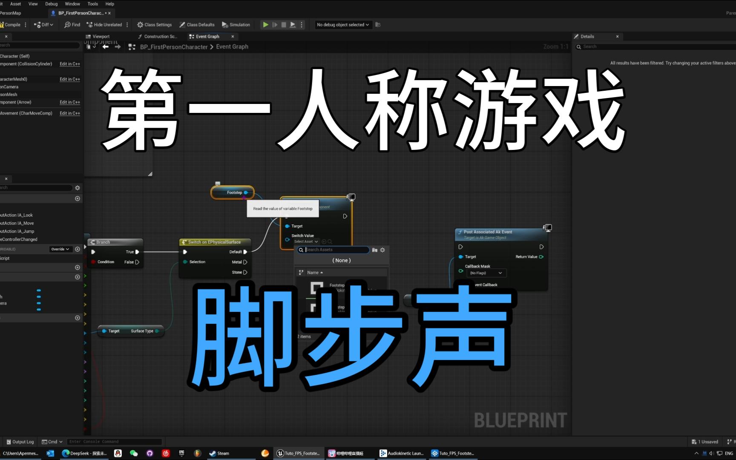Click the asset picker settings gear
Screen dimensions: 736x460
pyautogui.click(x=382, y=250)
